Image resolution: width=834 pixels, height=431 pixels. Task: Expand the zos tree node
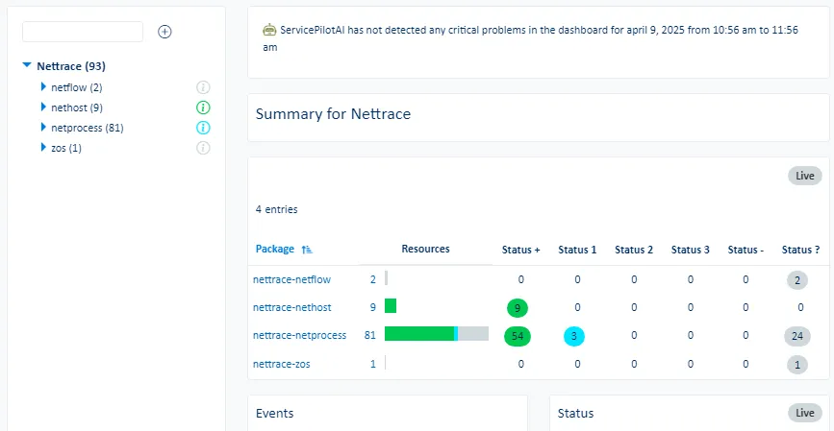(43, 148)
